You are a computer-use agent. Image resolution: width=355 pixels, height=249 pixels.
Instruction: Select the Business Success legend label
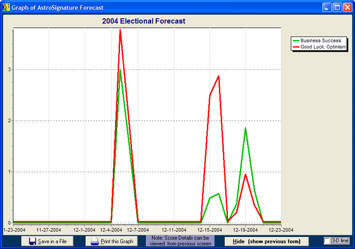[320, 41]
